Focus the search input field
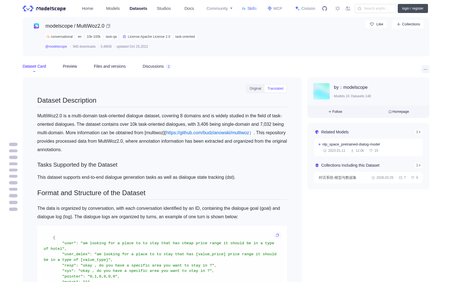Image resolution: width=452 pixels, height=282 pixels. click(x=375, y=8)
